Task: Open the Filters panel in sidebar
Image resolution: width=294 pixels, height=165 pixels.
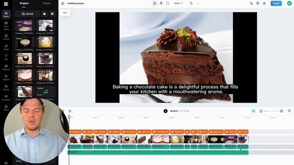Action: [6, 108]
